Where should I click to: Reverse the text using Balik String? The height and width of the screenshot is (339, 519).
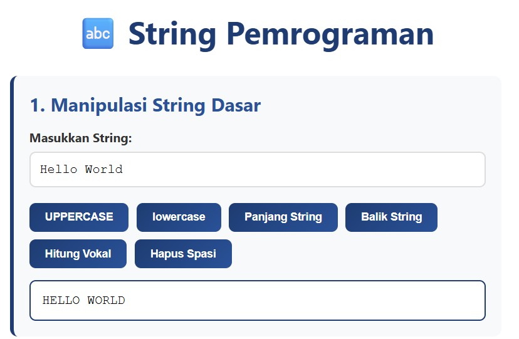coord(391,217)
